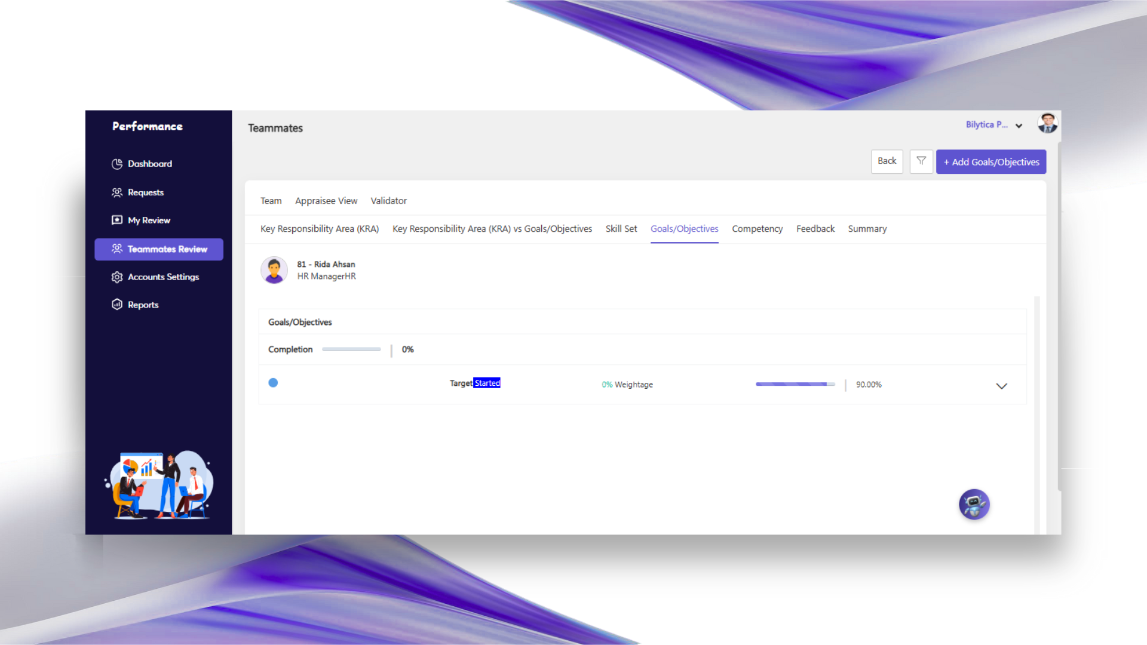Open the Key Responsibility Area (KRA) tab
This screenshot has width=1147, height=645.
coord(320,229)
